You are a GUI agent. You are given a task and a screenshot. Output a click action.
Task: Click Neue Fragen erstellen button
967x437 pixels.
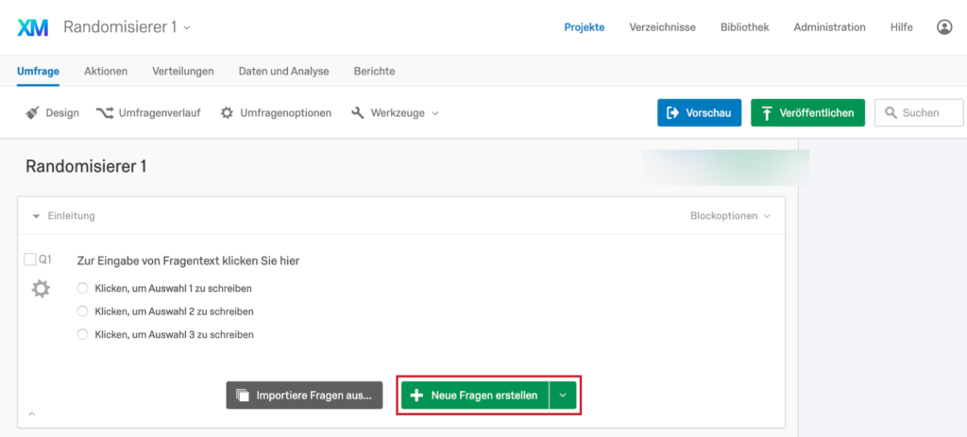pos(475,395)
